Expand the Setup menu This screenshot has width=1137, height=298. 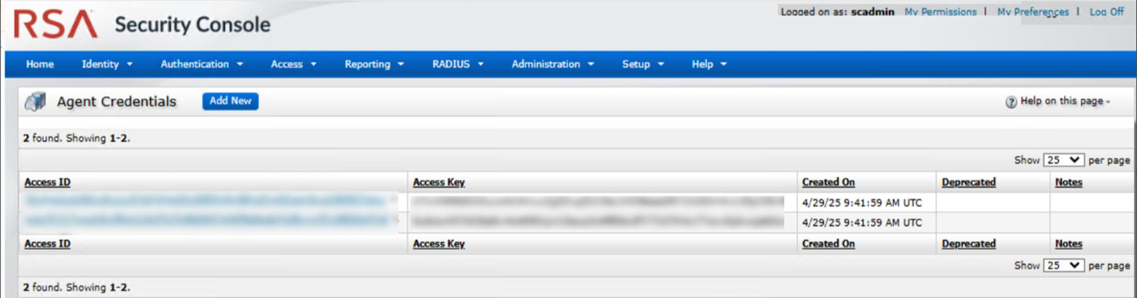click(x=643, y=65)
